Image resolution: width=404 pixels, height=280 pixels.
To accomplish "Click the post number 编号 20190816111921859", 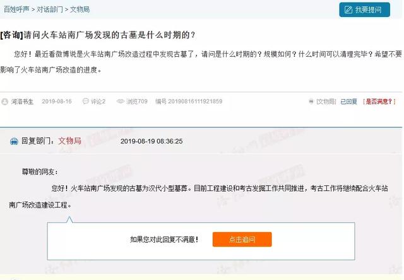I will pyautogui.click(x=189, y=102).
